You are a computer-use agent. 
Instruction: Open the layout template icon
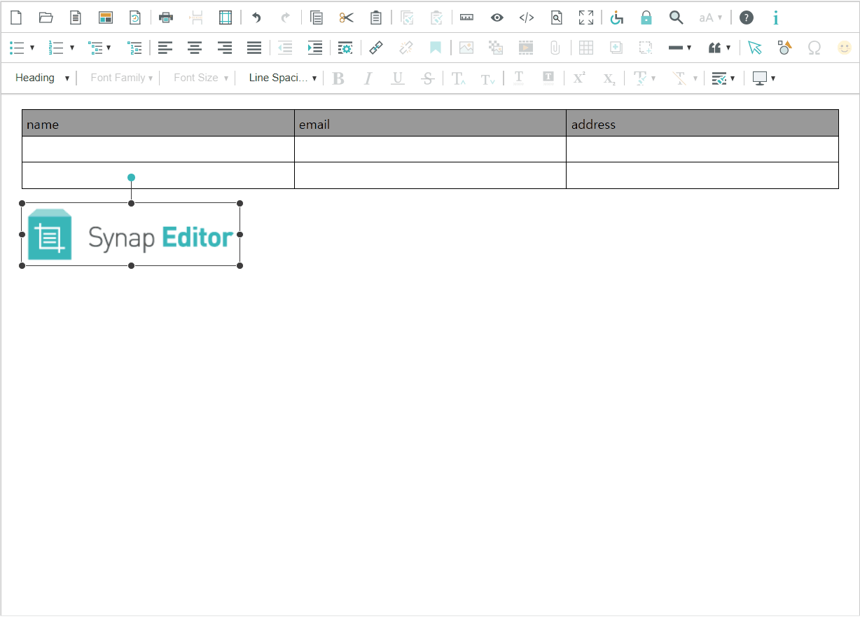[106, 18]
